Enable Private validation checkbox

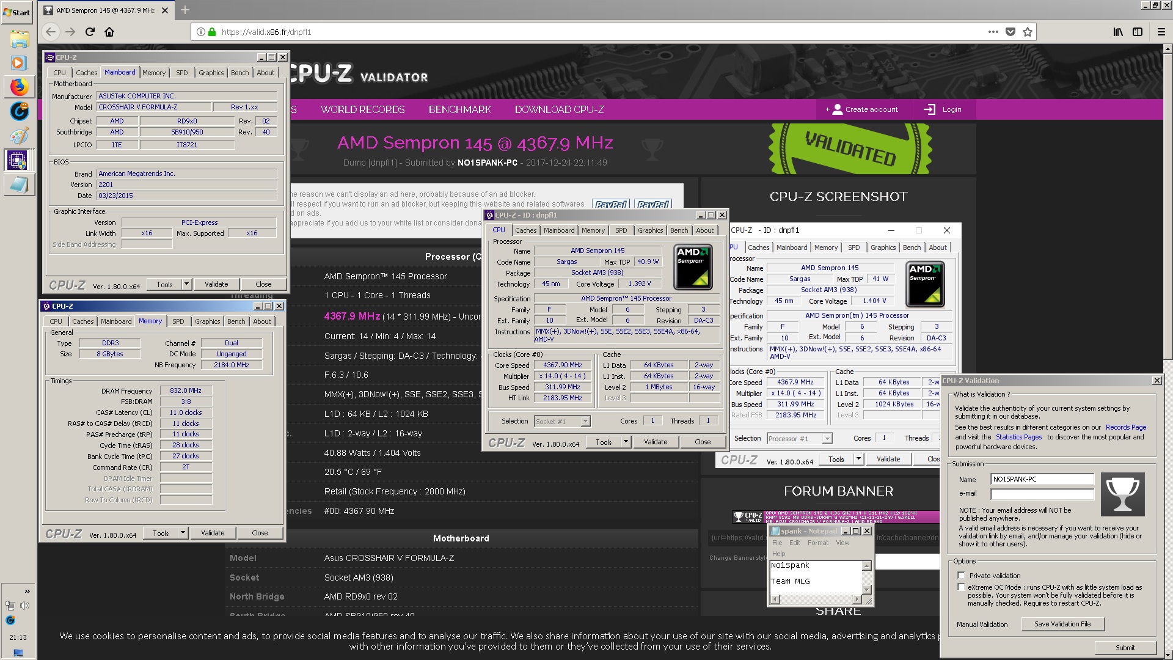(962, 576)
